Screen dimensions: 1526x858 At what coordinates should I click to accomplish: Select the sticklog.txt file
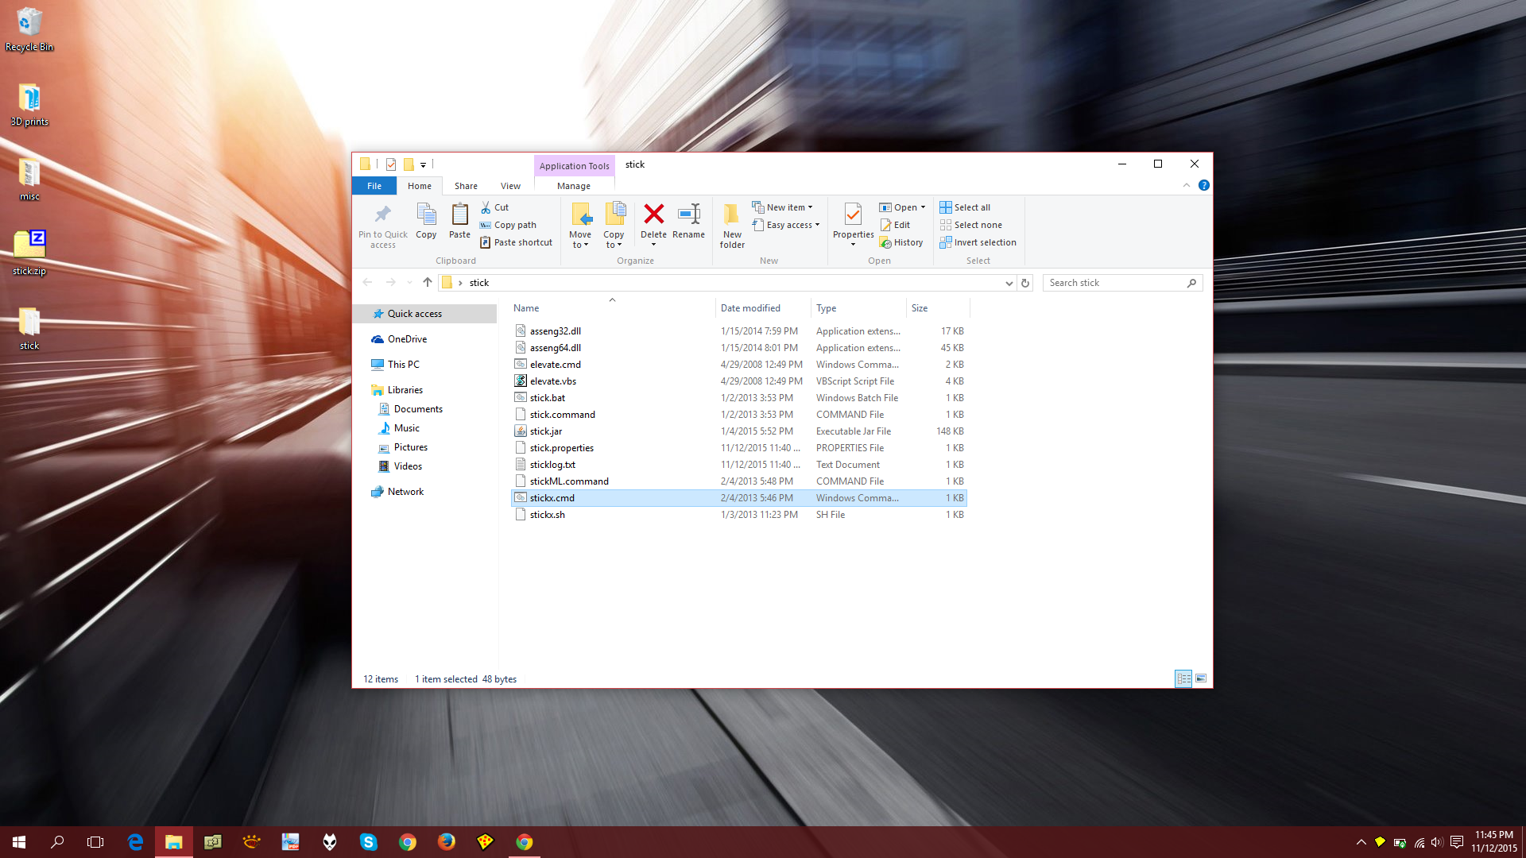pos(739,465)
